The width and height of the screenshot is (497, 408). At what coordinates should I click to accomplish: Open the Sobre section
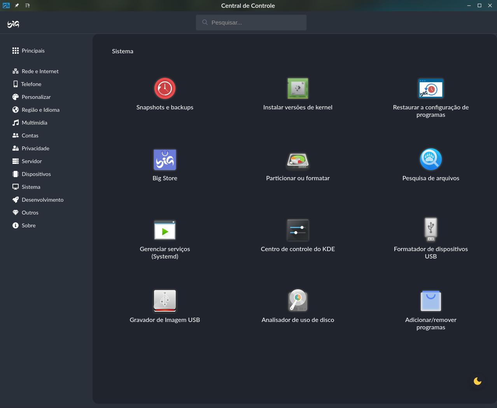coord(28,225)
